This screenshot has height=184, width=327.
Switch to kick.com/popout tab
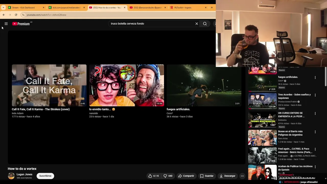pos(66,8)
